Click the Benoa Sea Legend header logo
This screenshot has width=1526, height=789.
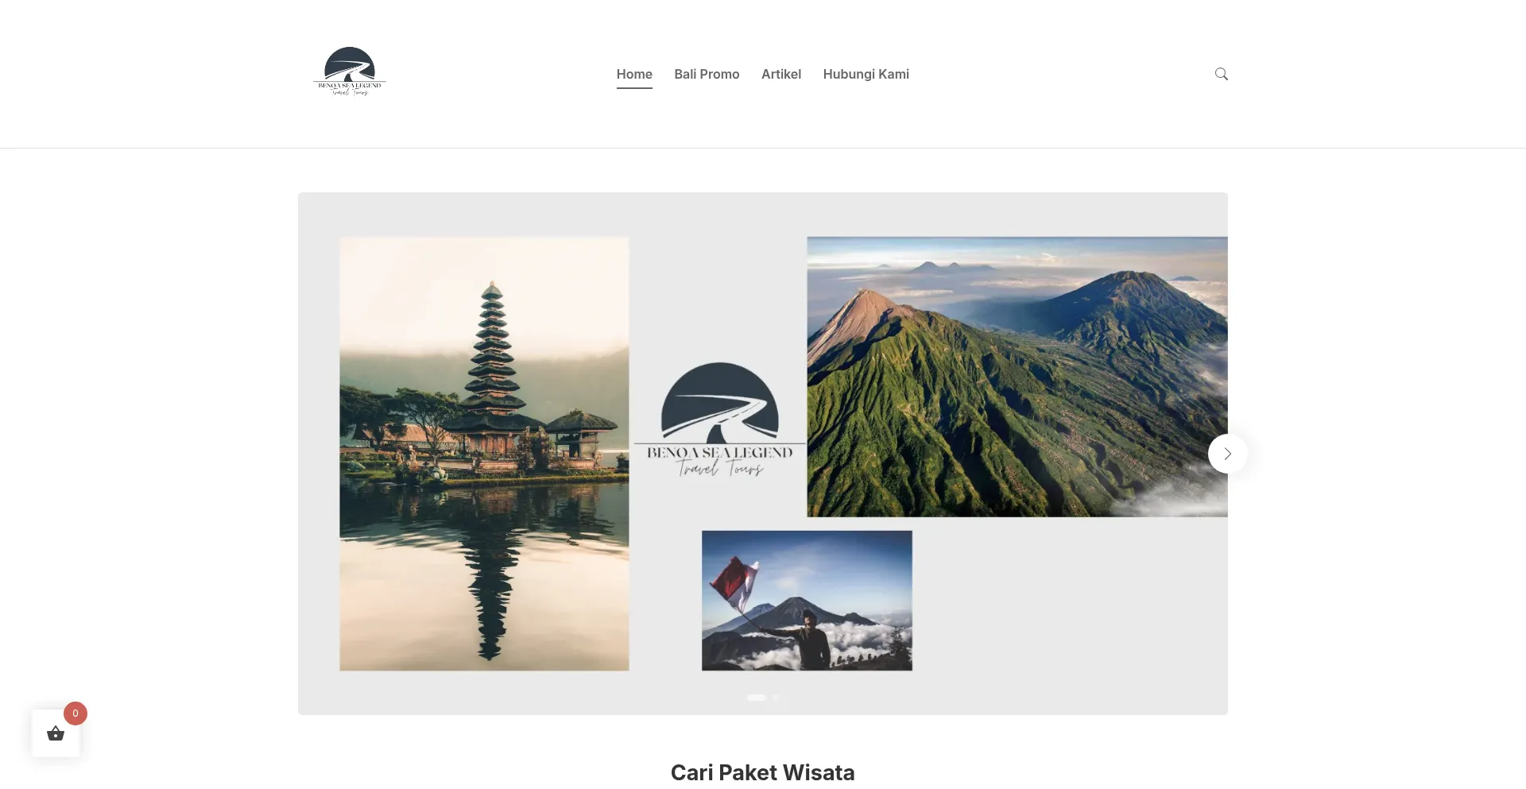[x=350, y=72]
